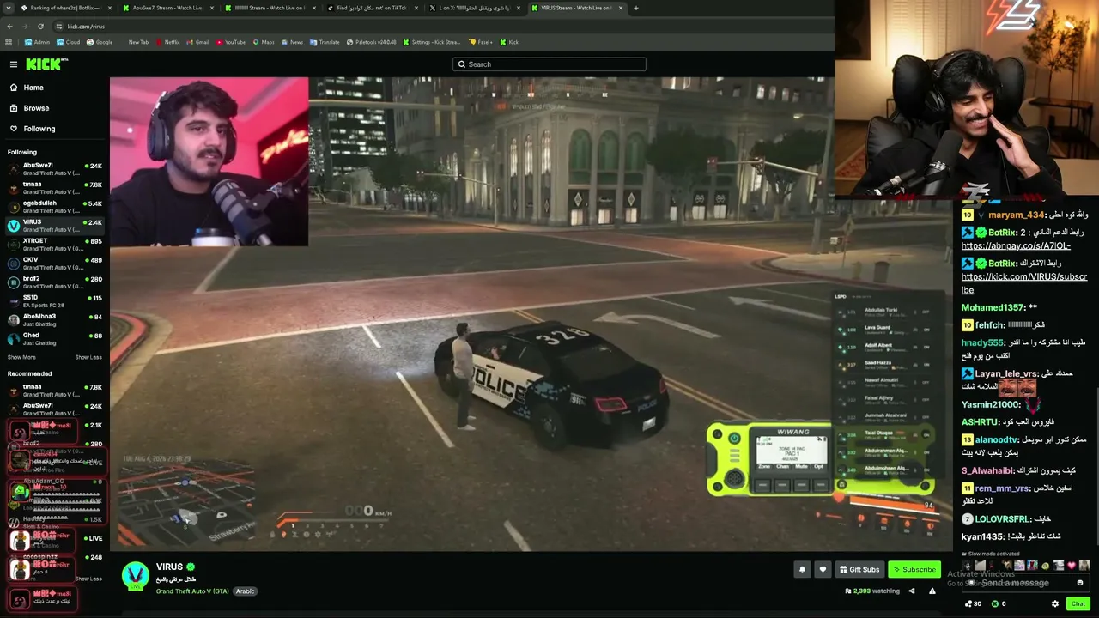This screenshot has height=618, width=1099.
Task: Open the News bookmark
Action: 292,42
